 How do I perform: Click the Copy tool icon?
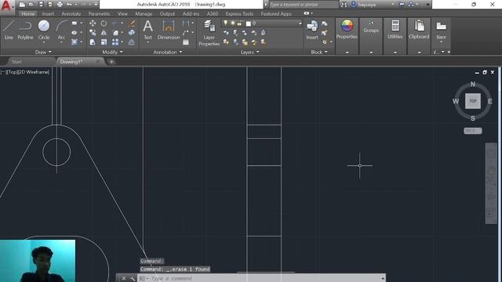(x=93, y=33)
